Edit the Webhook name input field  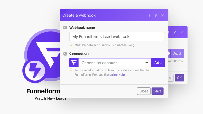pyautogui.click(x=117, y=36)
